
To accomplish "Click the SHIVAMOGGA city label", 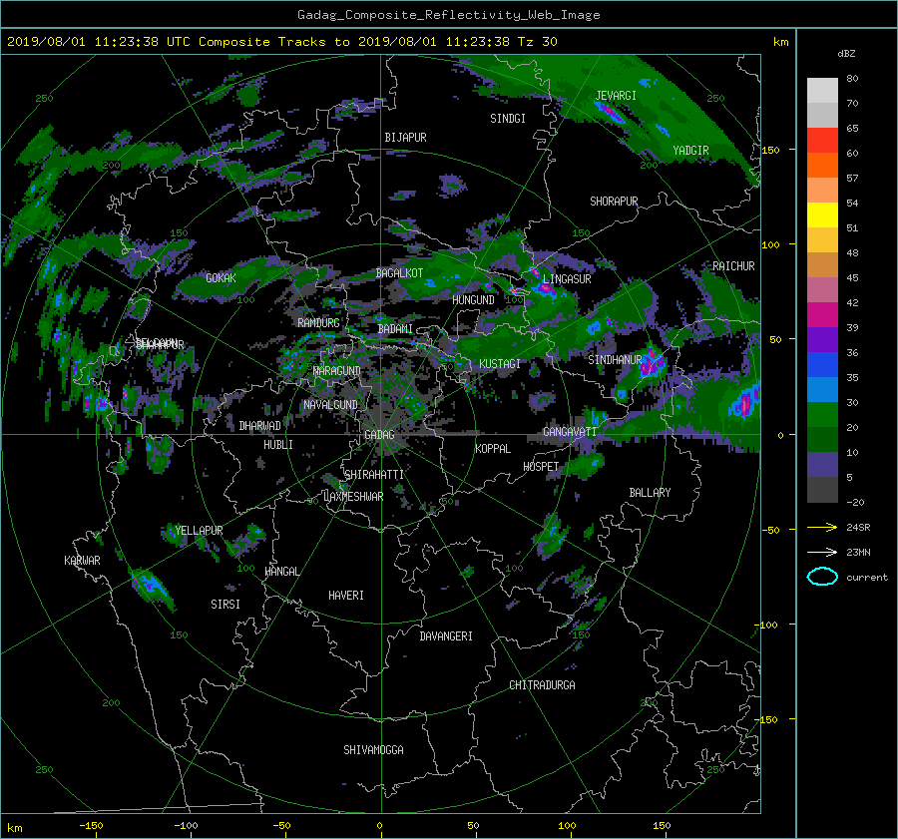I will pos(373,750).
